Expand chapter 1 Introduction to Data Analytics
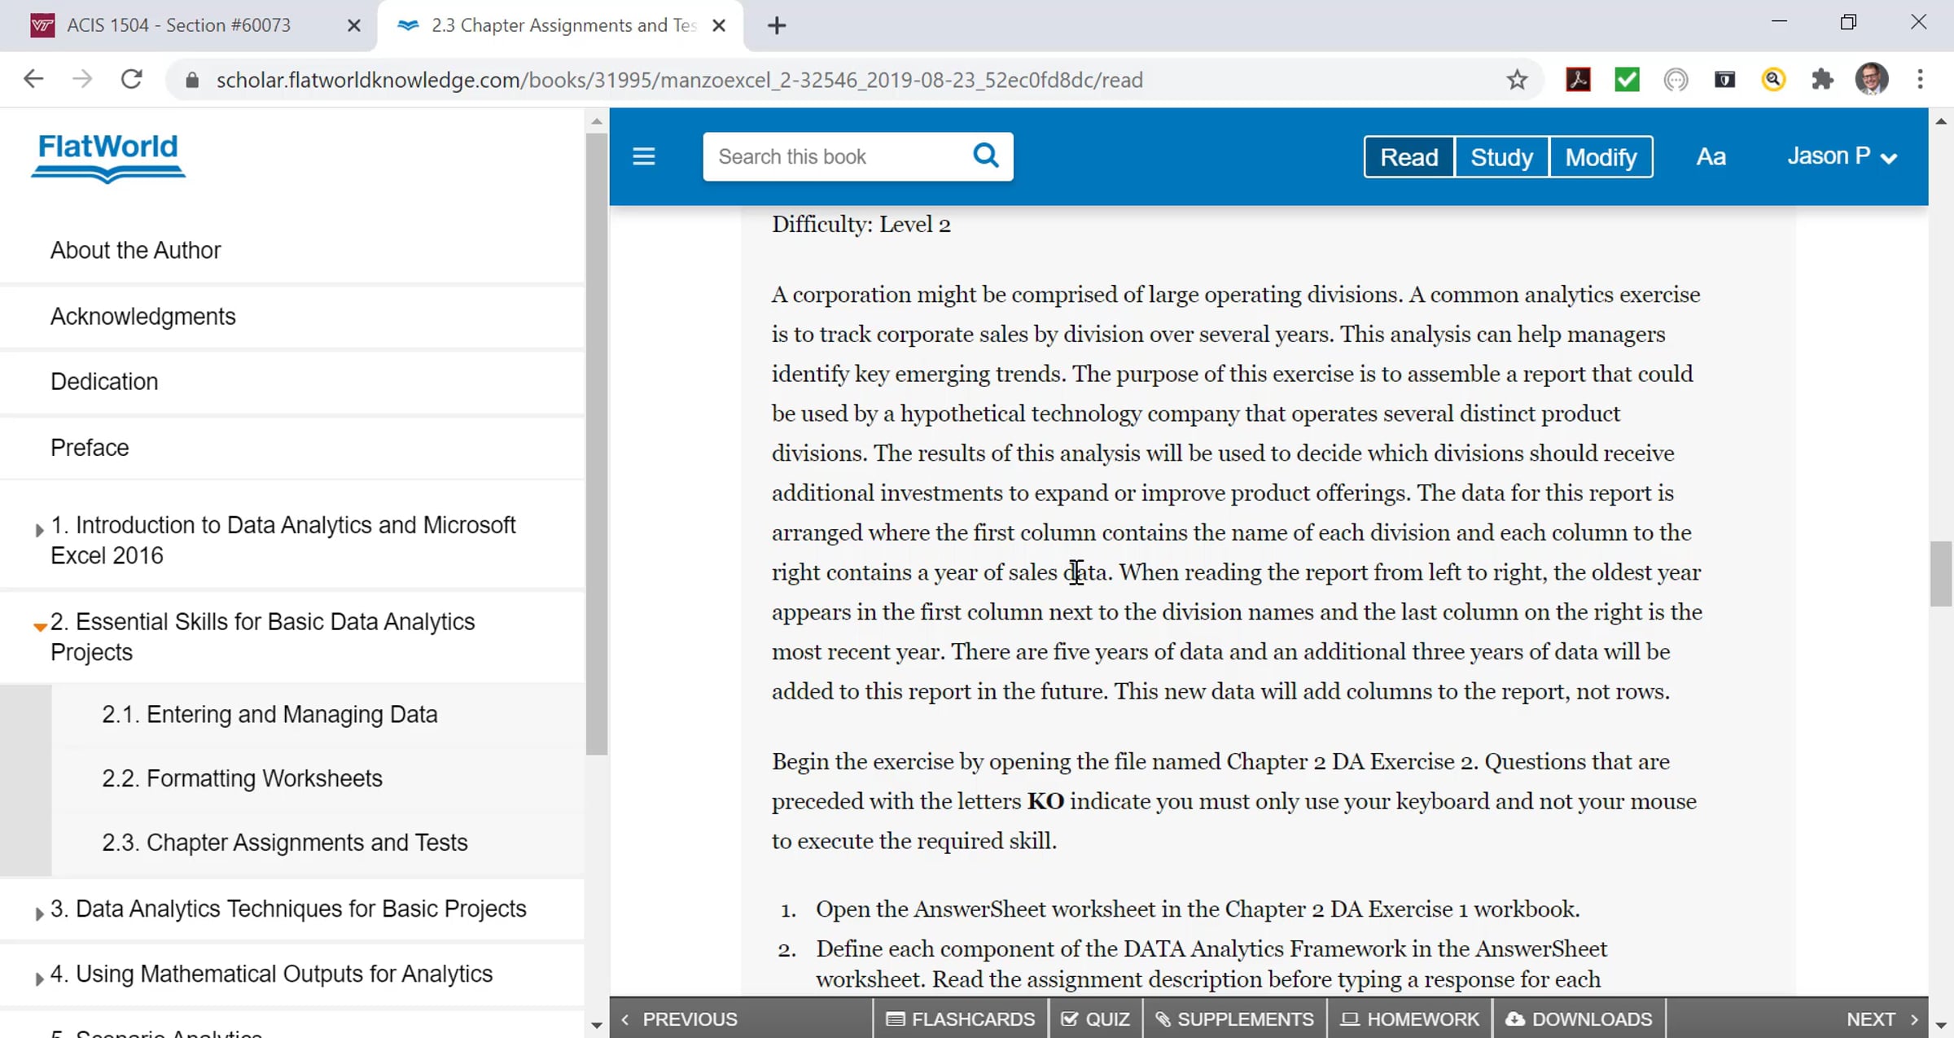This screenshot has height=1038, width=1954. pyautogui.click(x=39, y=530)
